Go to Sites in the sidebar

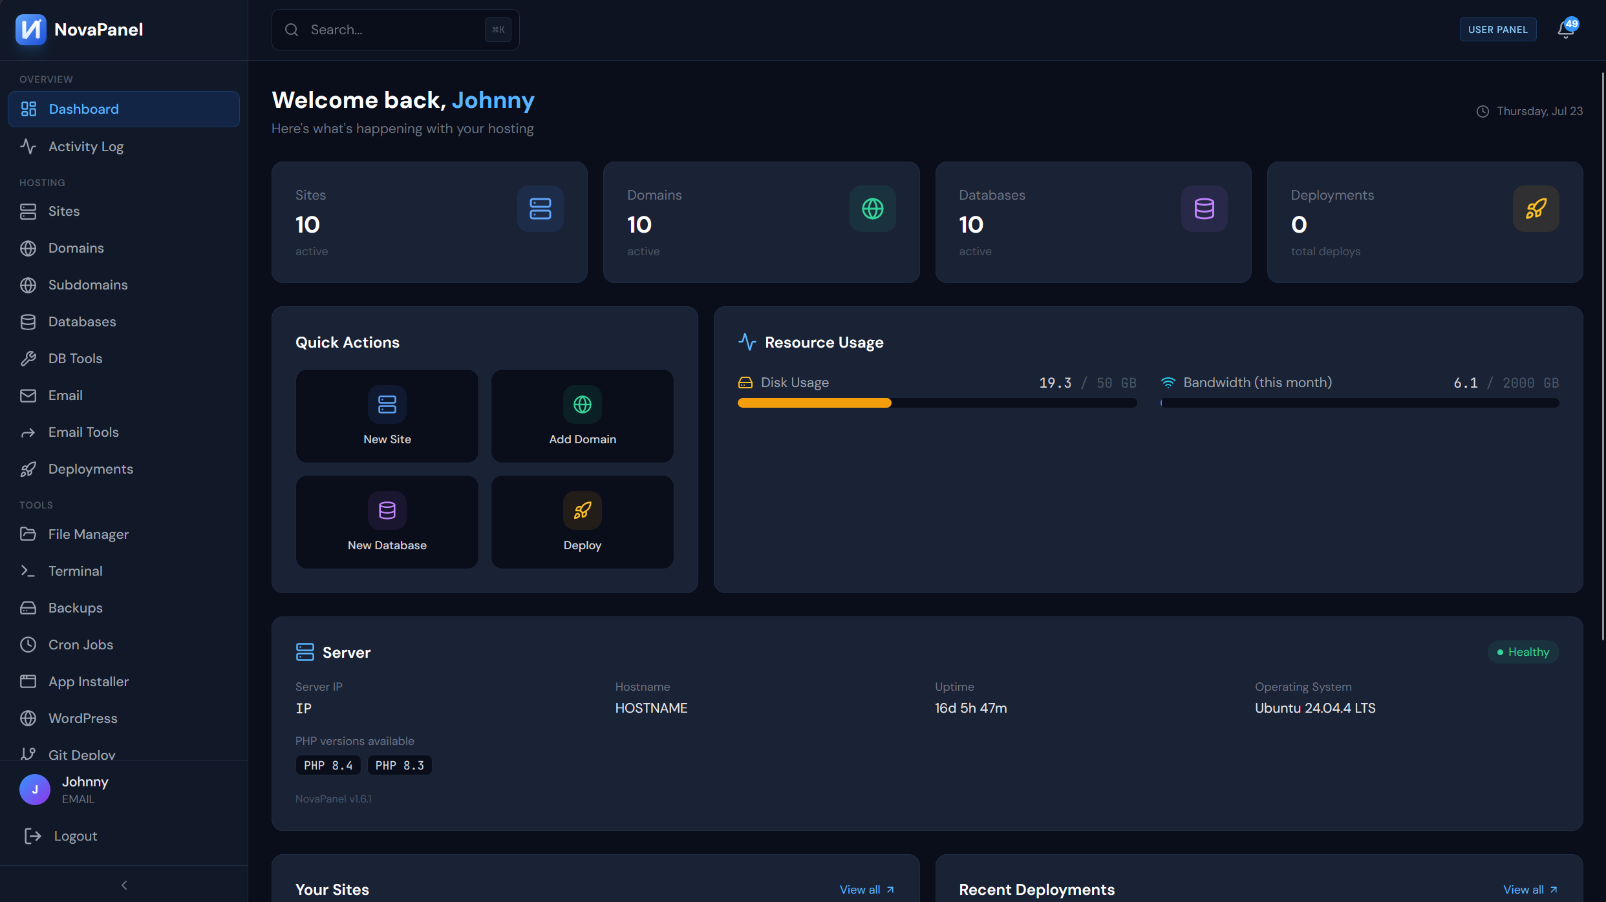point(123,211)
